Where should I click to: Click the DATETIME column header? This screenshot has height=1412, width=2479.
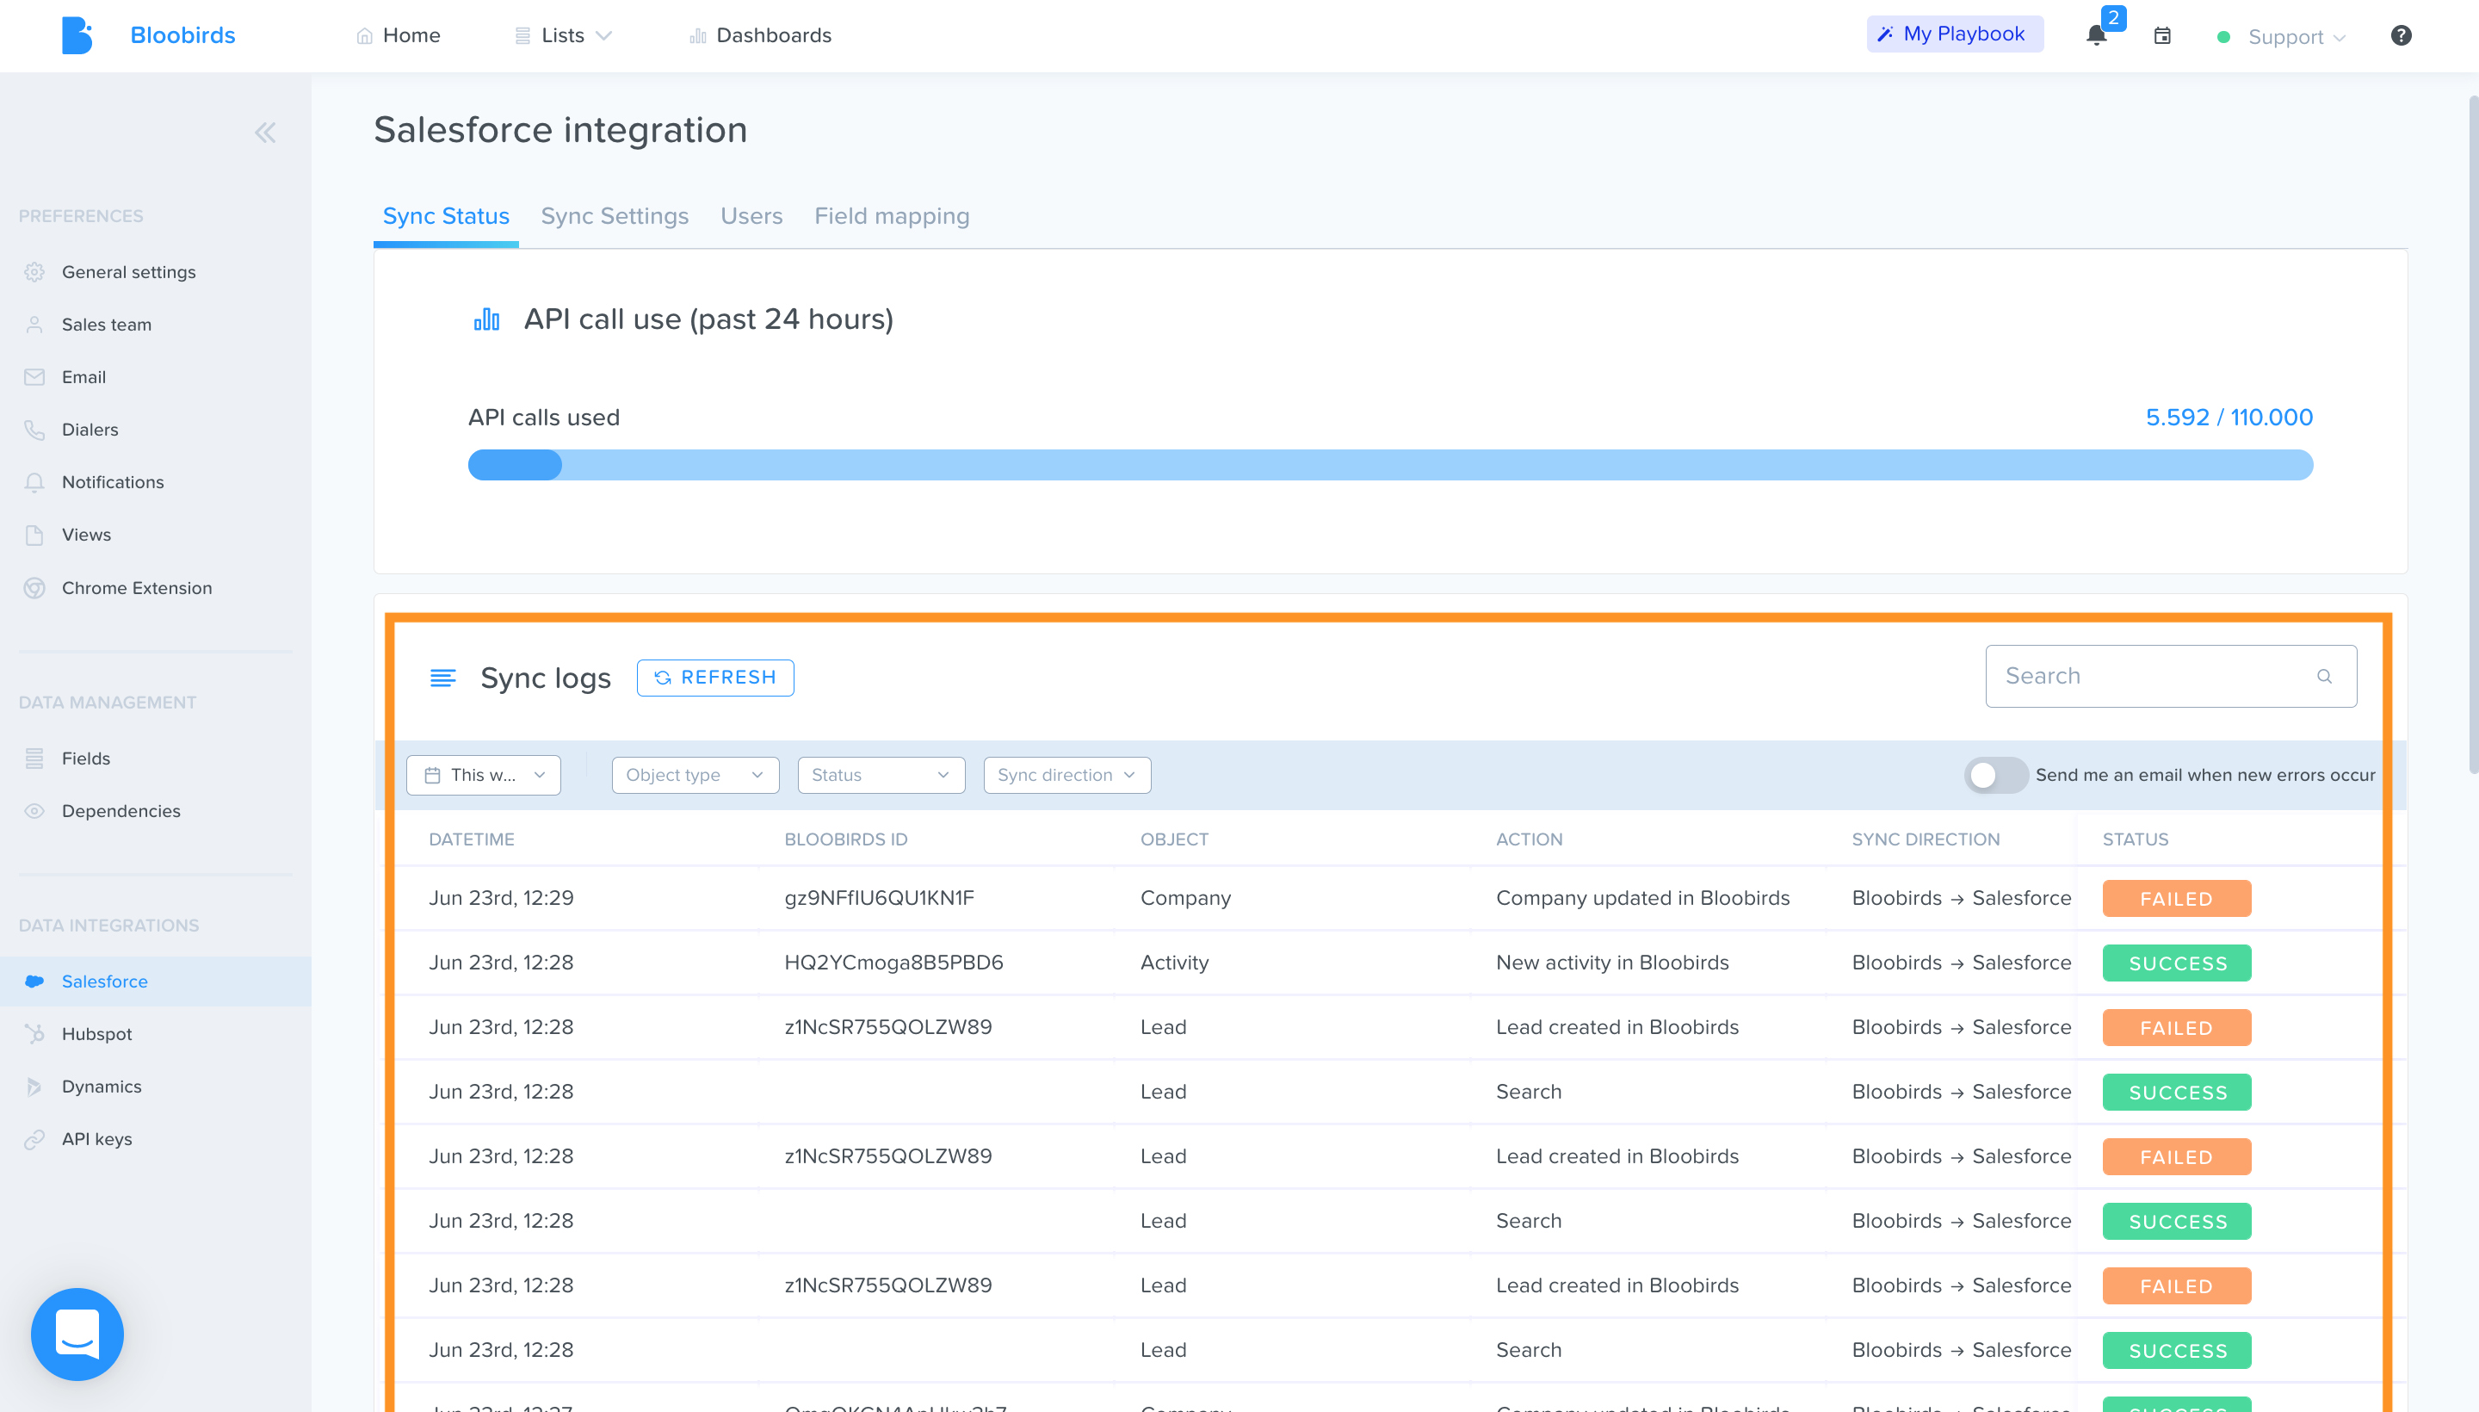coord(473,839)
